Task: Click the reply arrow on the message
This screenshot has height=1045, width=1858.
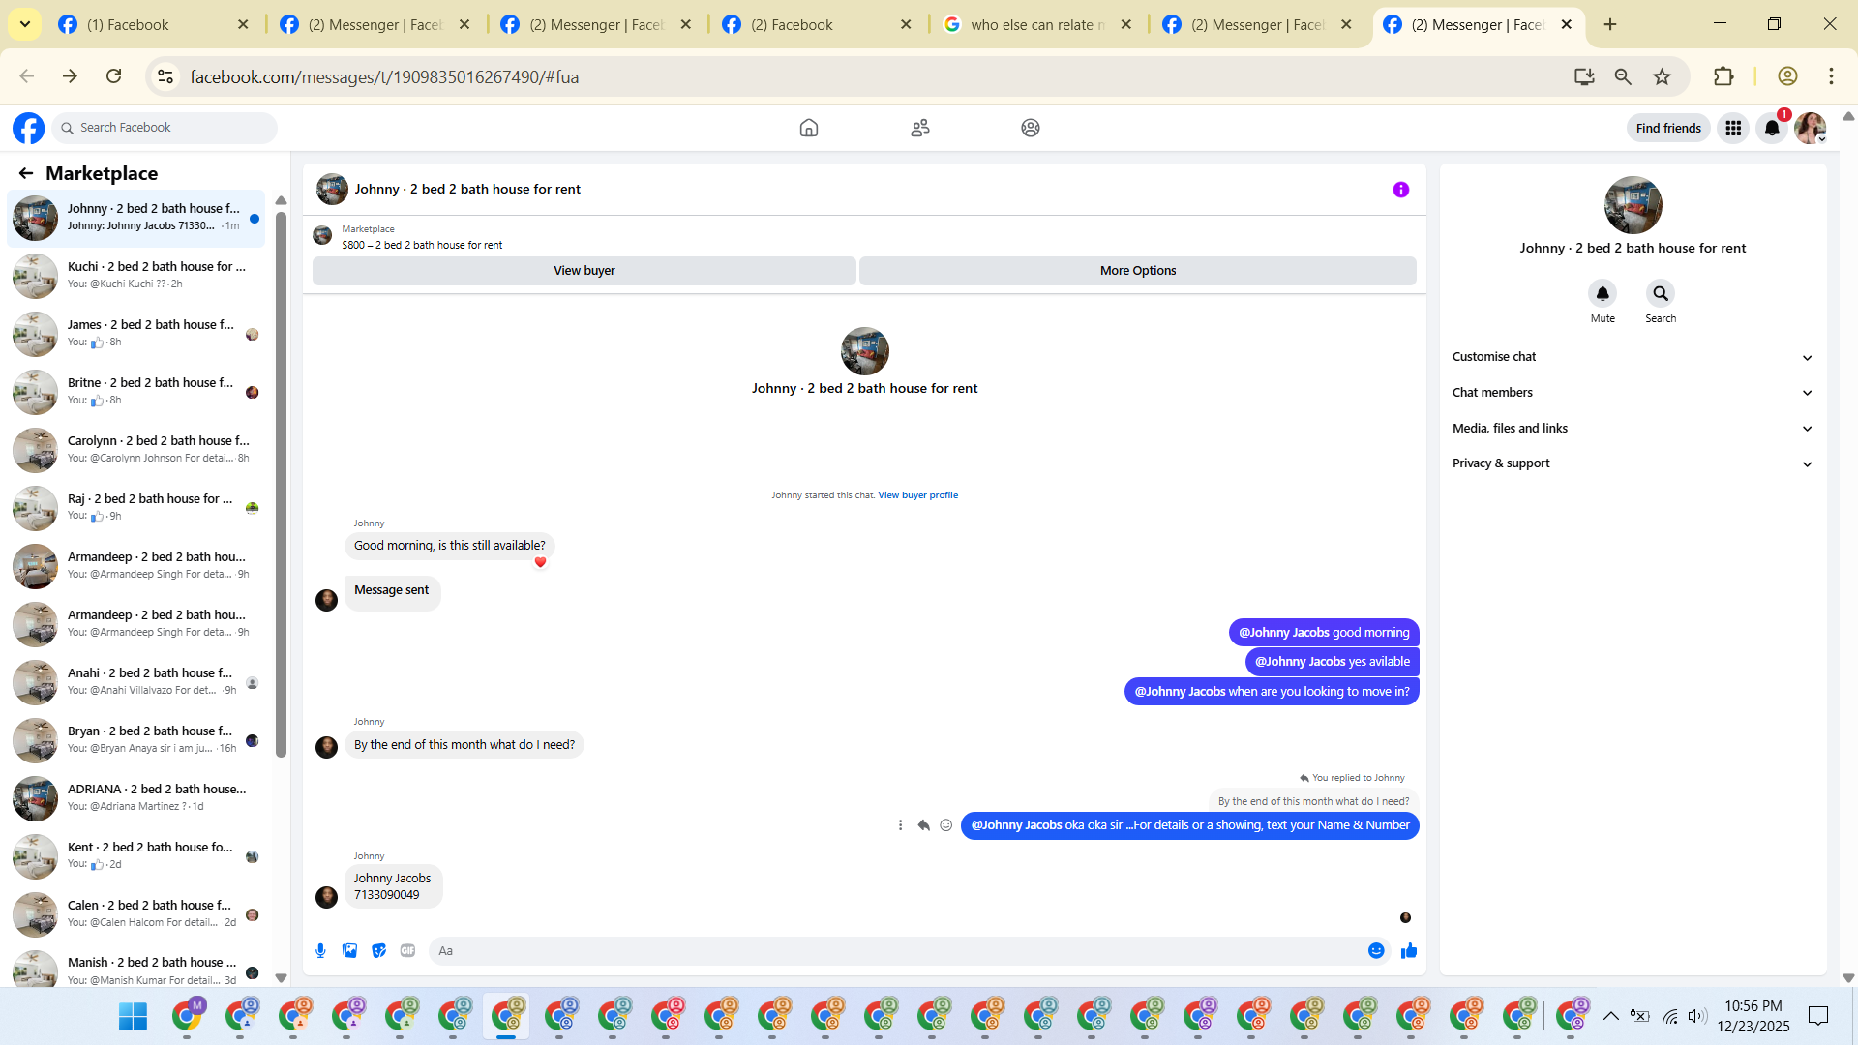Action: click(923, 825)
